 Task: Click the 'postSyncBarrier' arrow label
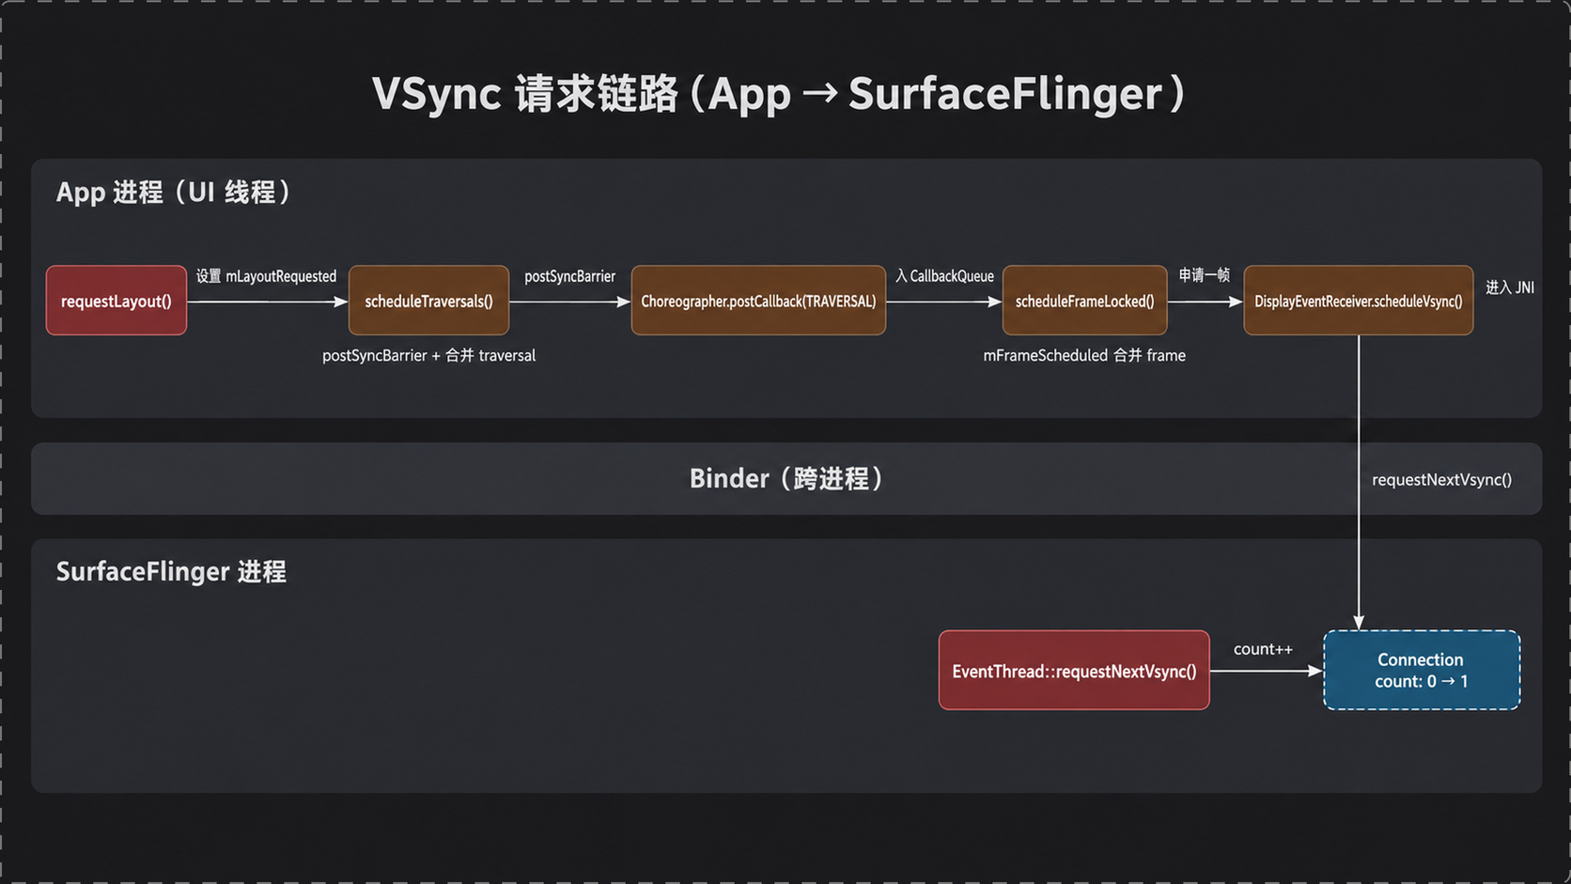pos(569,276)
